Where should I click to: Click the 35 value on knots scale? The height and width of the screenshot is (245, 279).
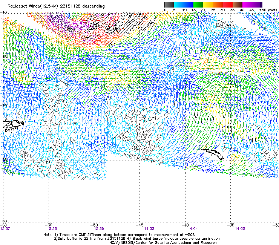(232, 10)
